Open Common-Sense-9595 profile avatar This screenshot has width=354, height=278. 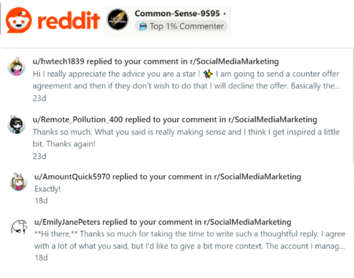pyautogui.click(x=118, y=21)
